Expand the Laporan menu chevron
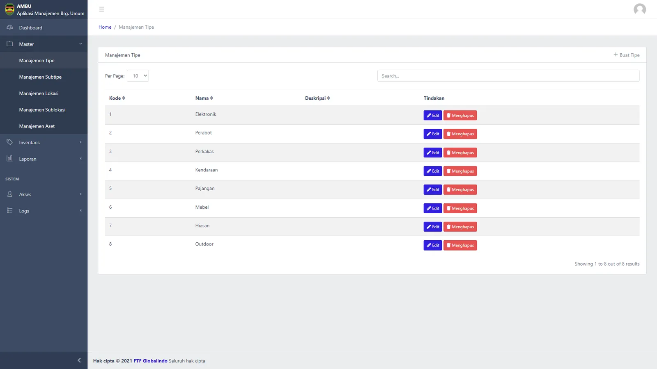The image size is (657, 369). [x=80, y=159]
